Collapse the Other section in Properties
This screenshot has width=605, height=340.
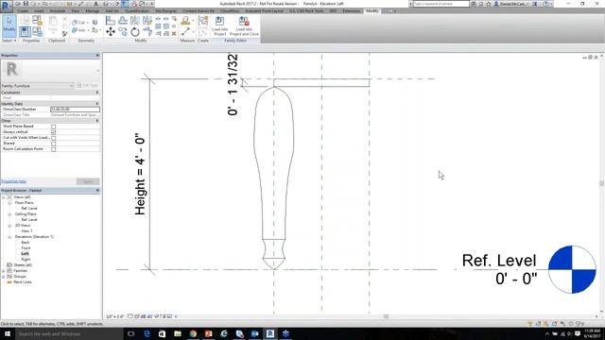(96, 121)
